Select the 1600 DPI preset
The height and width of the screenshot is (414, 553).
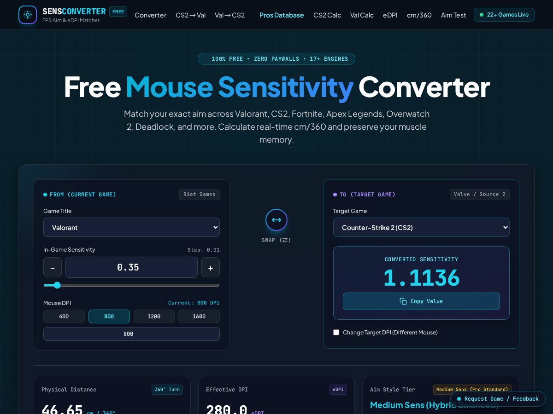(x=199, y=316)
